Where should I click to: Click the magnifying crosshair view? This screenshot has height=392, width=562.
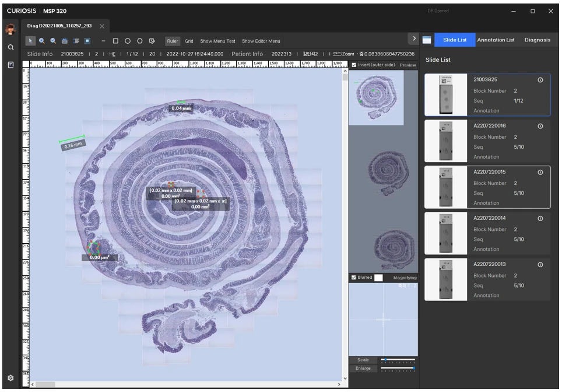point(383,319)
